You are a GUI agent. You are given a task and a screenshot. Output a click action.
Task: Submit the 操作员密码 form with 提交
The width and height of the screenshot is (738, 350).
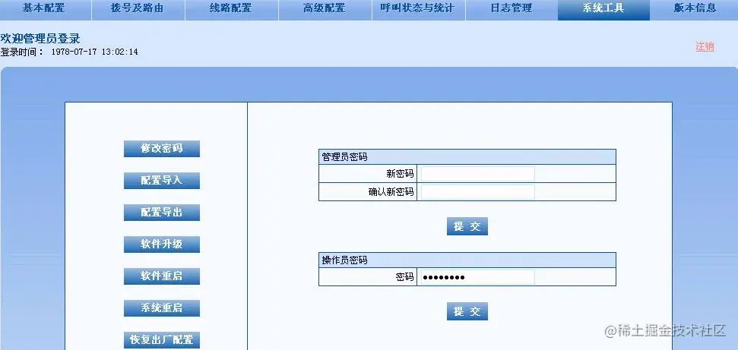[467, 311]
